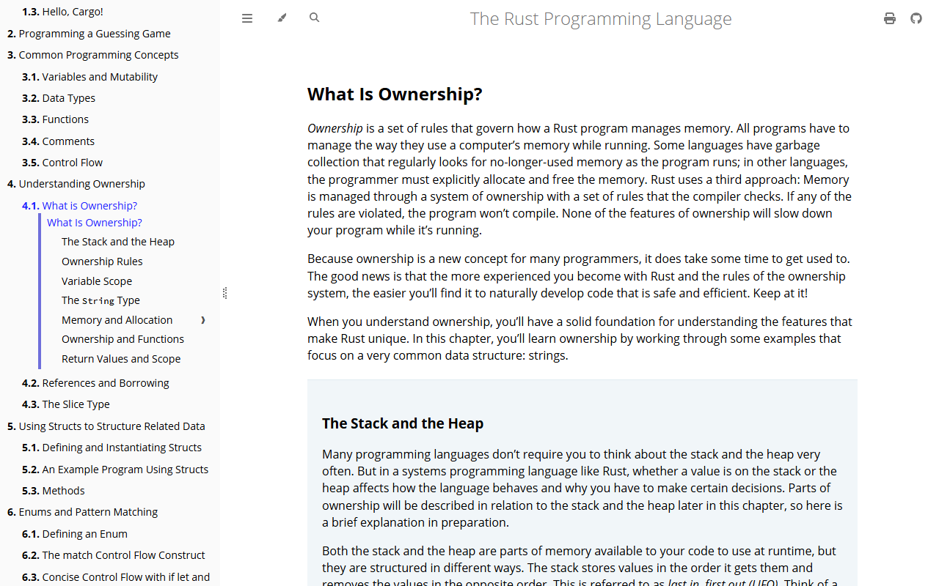Screen dimensions: 939x586
Task: Open Understanding Ownership chapter
Action: [76, 184]
